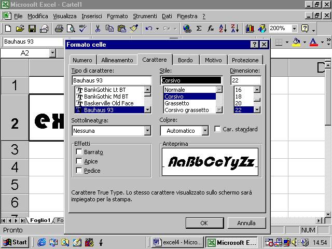Click the Start button
Screen dimensions: 332x249
point(15,242)
